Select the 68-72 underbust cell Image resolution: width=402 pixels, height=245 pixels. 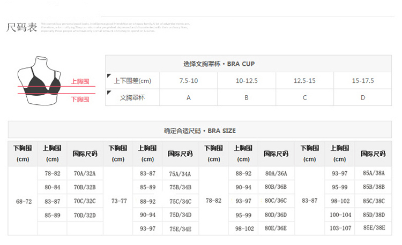click(x=23, y=201)
